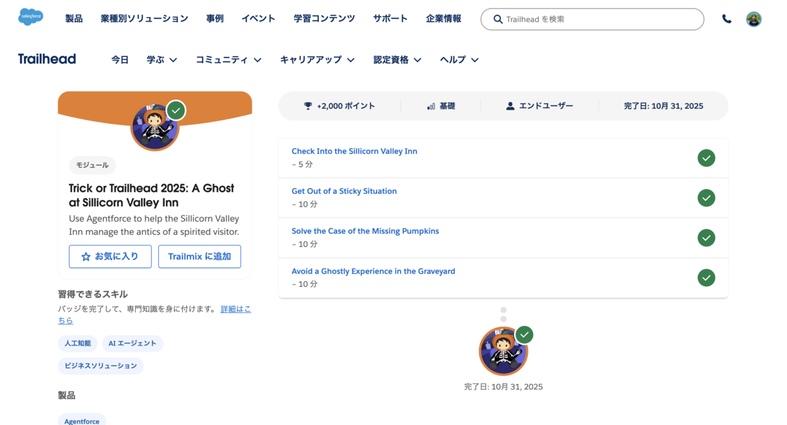The height and width of the screenshot is (425, 787).
Task: Click the person icon beside エンドユーザー
Action: point(510,106)
